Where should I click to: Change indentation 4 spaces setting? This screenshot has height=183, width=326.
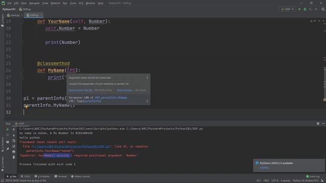285,181
